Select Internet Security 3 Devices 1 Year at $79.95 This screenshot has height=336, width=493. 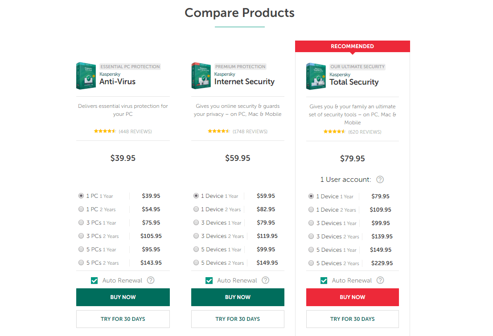pos(196,222)
